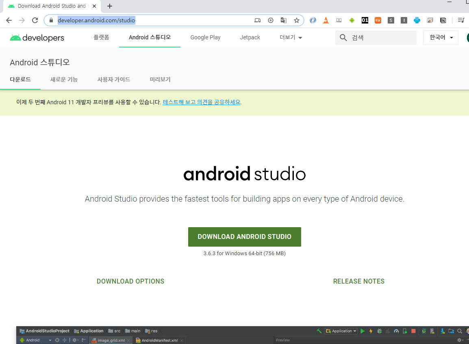Screen dimensions: 469x344
Task: Click the red Stop square in IDE image
Action: 413,331
